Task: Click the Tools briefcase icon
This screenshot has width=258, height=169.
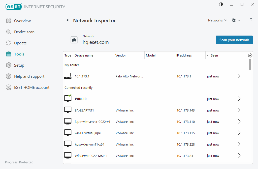Action: 9,54
